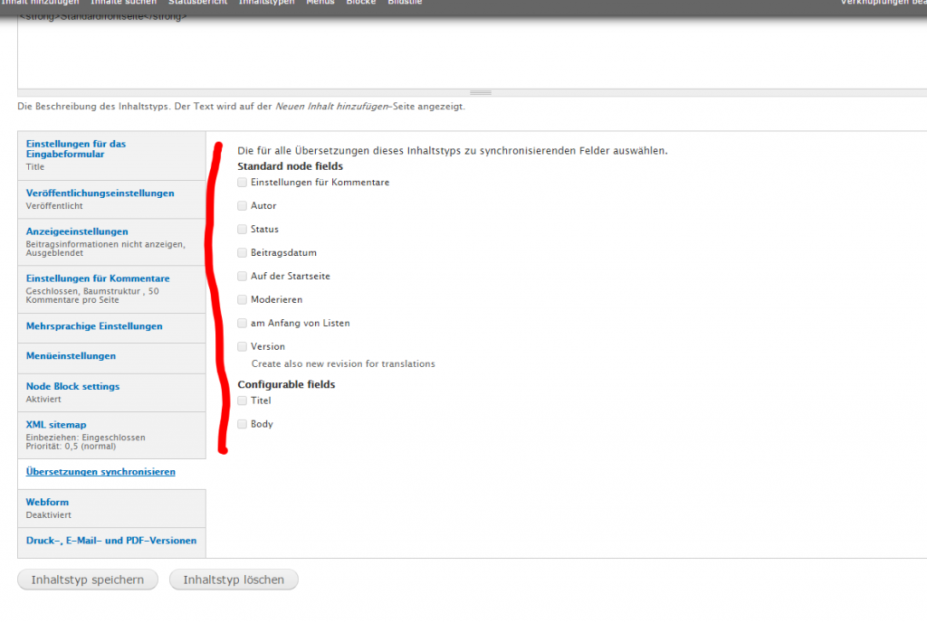
Task: Click the description textarea resize handle
Action: coord(480,92)
